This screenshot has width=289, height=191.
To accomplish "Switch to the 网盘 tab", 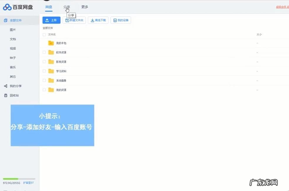I will [49, 7].
